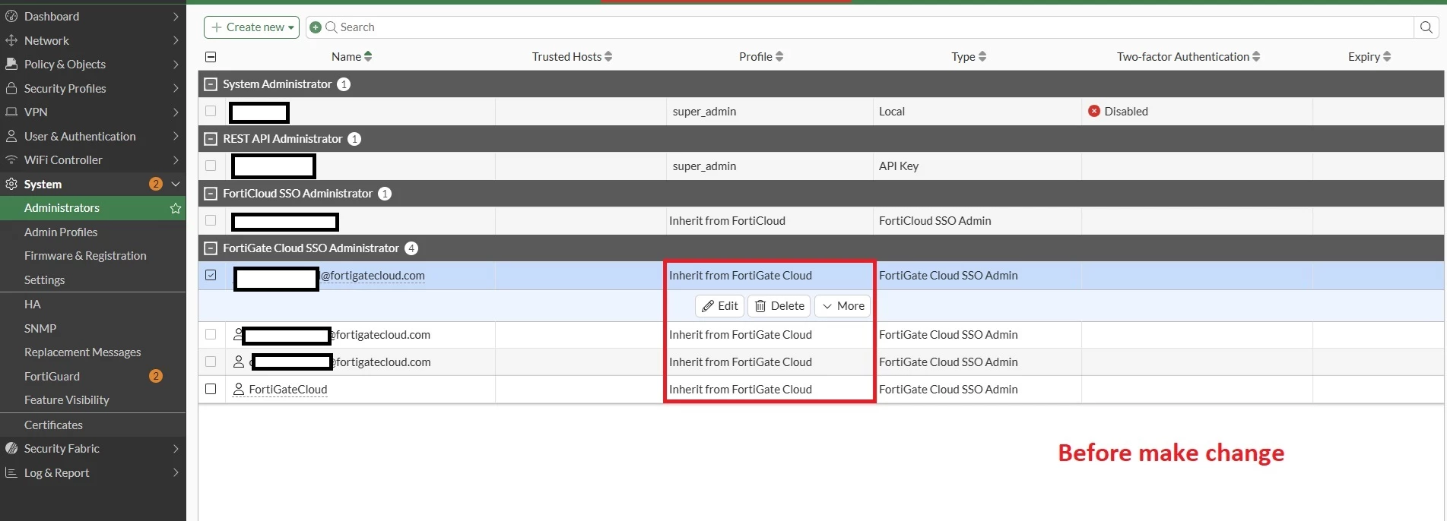Collapse the System Administrator group
This screenshot has height=521, width=1447.
point(211,84)
